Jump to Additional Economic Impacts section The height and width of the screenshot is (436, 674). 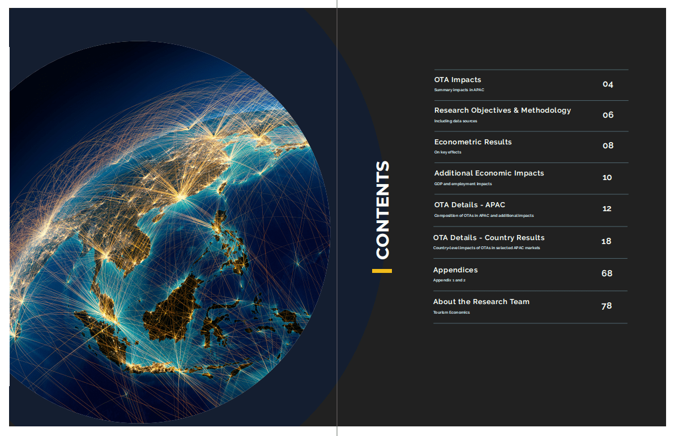tap(489, 173)
